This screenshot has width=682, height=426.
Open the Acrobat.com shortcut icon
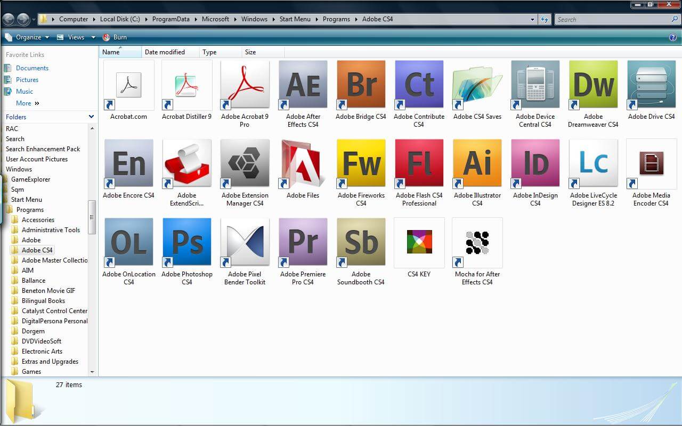click(x=128, y=85)
